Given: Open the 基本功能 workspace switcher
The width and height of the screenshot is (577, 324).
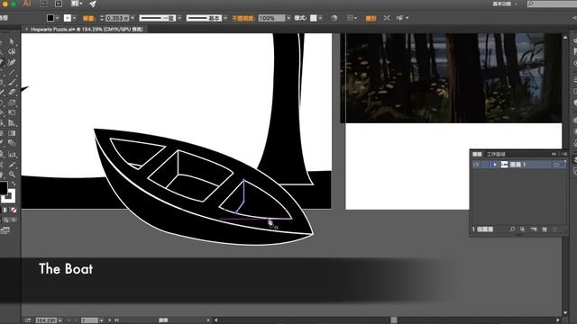Looking at the screenshot, I should [505, 4].
